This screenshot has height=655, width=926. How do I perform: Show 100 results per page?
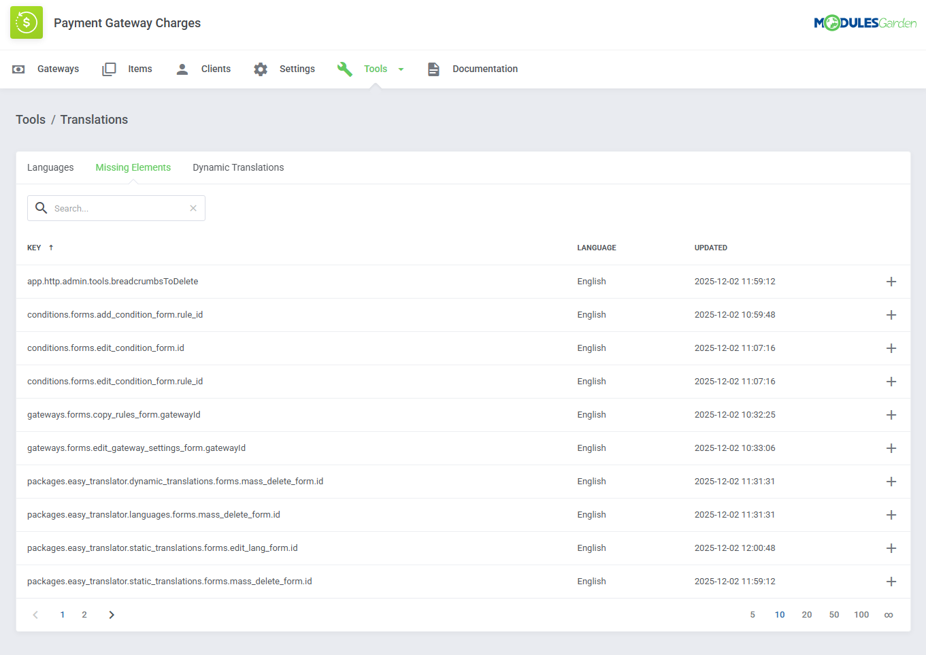click(861, 614)
